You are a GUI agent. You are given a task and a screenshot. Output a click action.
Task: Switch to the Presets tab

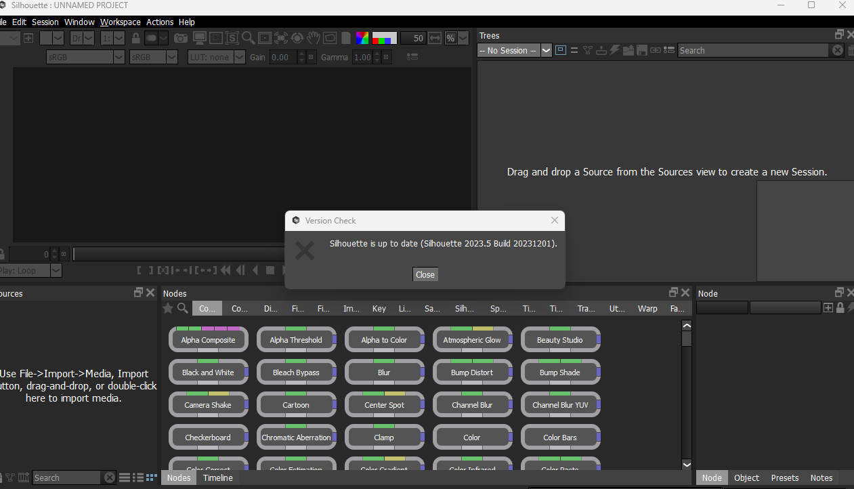(x=785, y=477)
